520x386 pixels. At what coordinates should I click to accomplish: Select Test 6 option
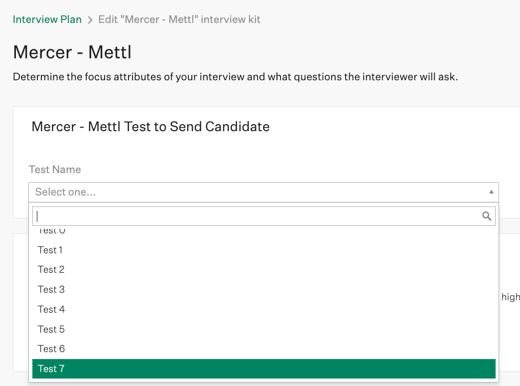click(x=263, y=349)
